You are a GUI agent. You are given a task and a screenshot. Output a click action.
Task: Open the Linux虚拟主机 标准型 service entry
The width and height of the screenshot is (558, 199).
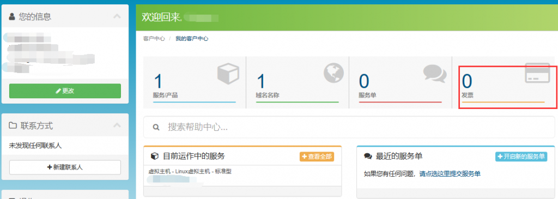click(x=190, y=171)
